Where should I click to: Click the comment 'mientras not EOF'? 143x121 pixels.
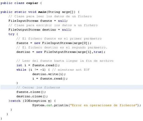pos(71,70)
